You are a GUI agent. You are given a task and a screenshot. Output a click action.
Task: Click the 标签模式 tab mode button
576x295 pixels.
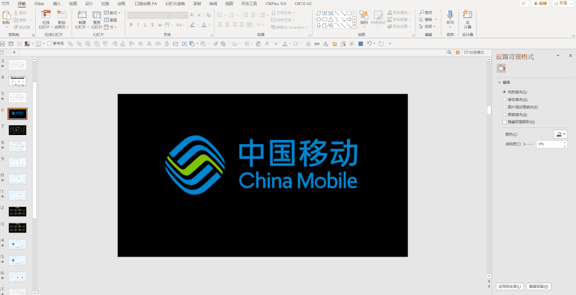pyautogui.click(x=474, y=52)
